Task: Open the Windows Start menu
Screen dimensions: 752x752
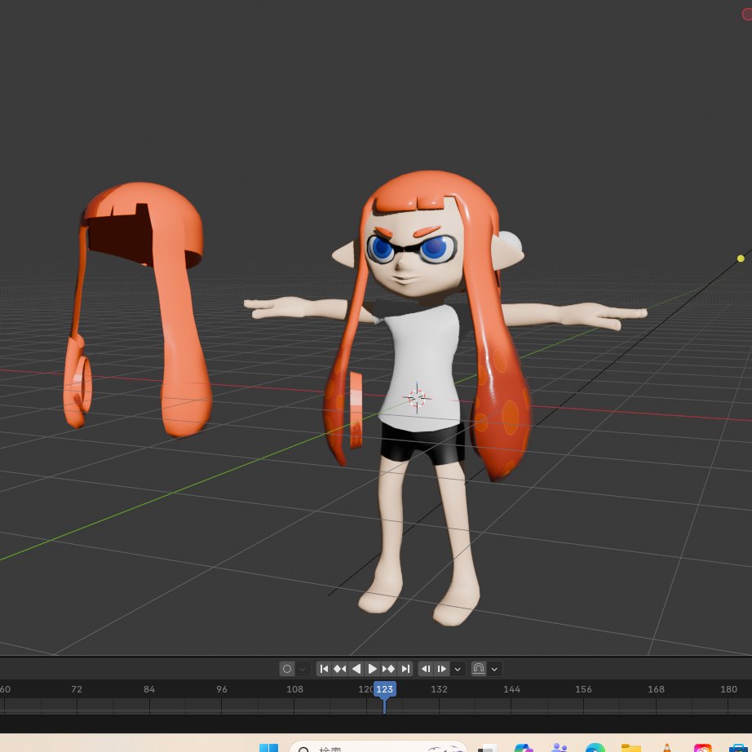Action: [268, 748]
